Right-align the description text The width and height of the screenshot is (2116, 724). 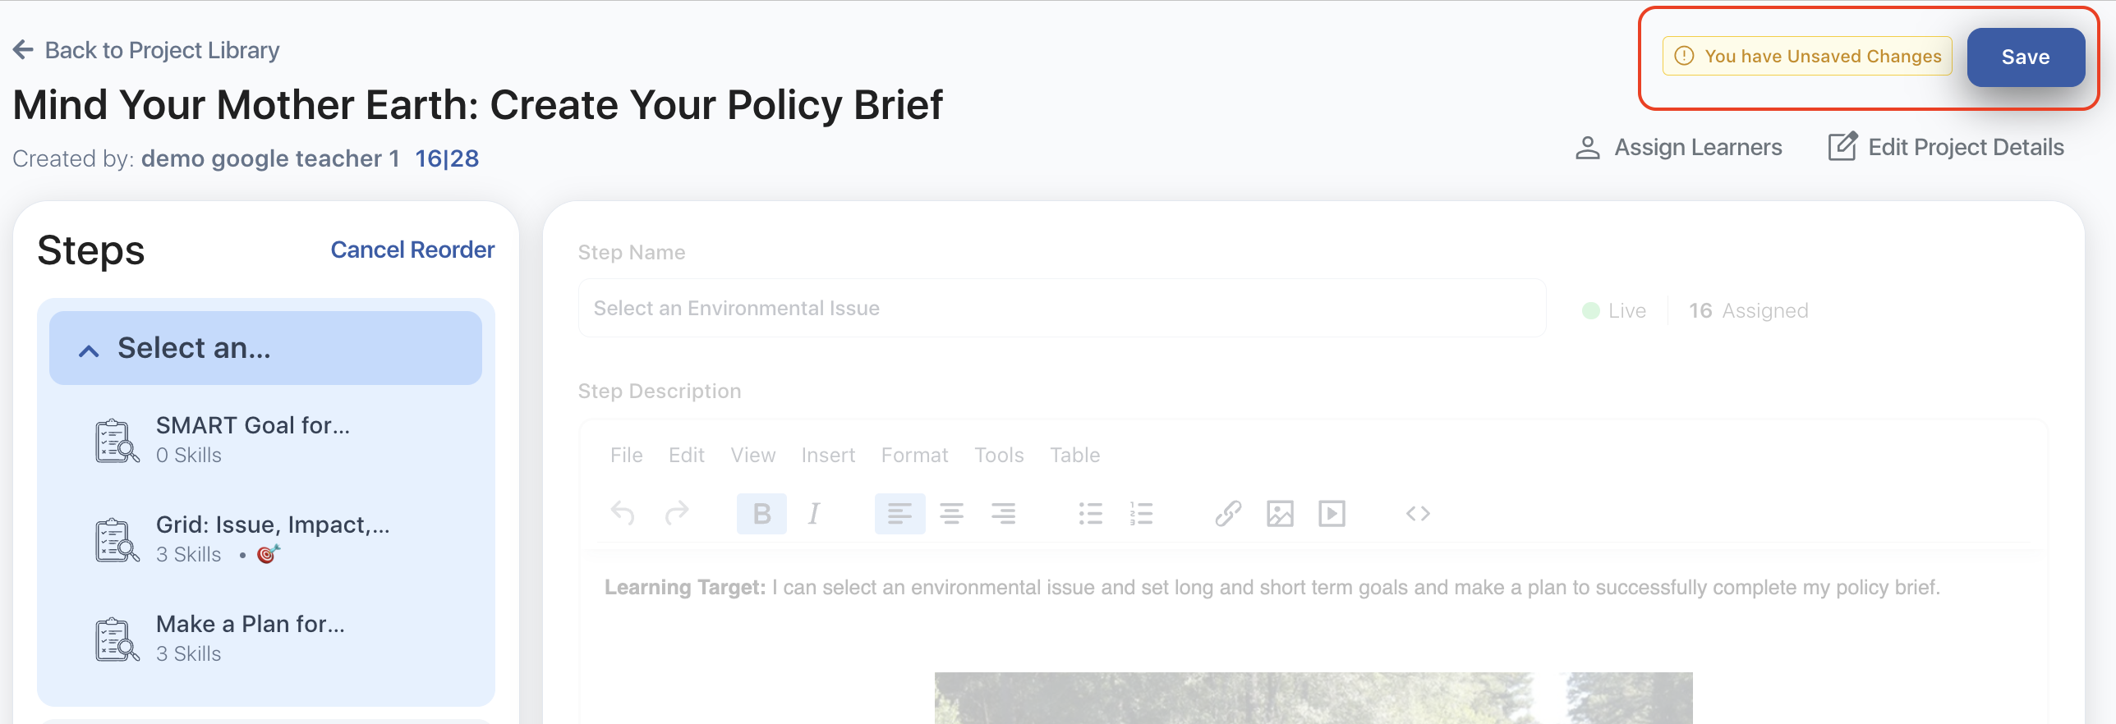(x=1003, y=514)
